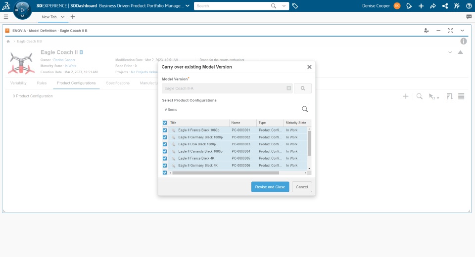Open search options dropdown arrow

pos(284,6)
